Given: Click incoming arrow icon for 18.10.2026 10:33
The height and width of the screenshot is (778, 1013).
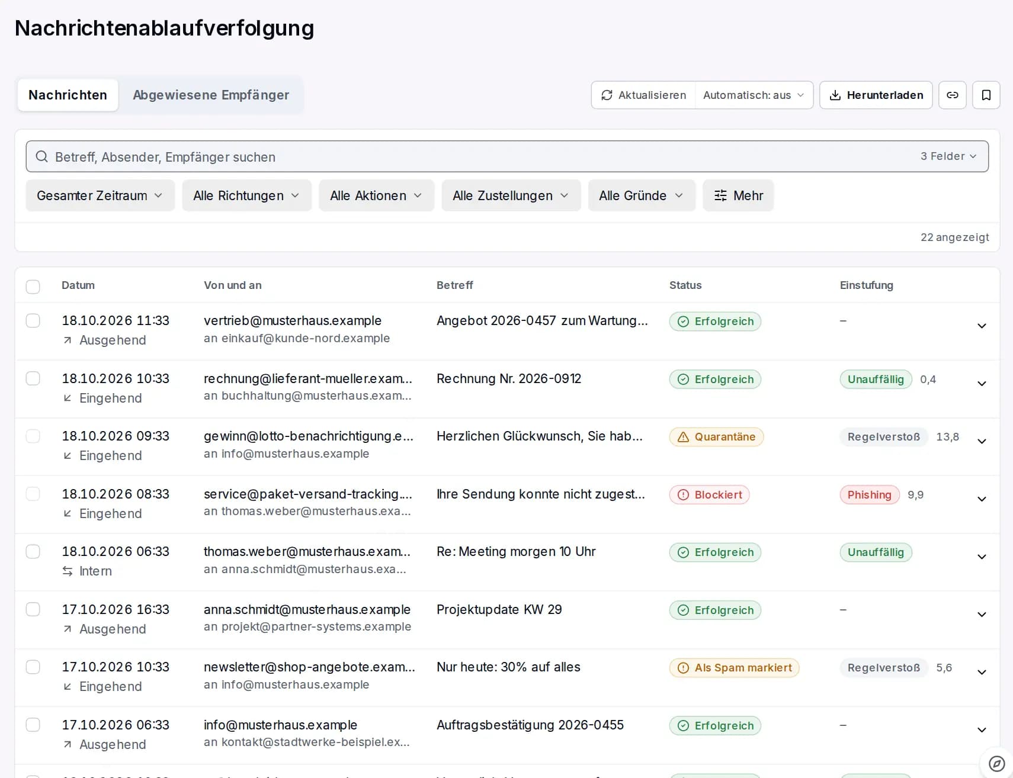Looking at the screenshot, I should tap(68, 398).
